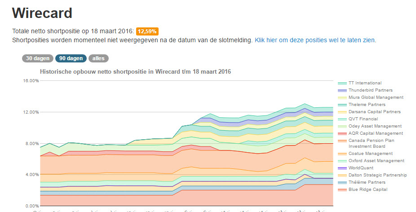Viewport: 416px width, 212px height.
Task: Toggle Canada Pension Plan Investment Board label
Action: pyautogui.click(x=372, y=143)
